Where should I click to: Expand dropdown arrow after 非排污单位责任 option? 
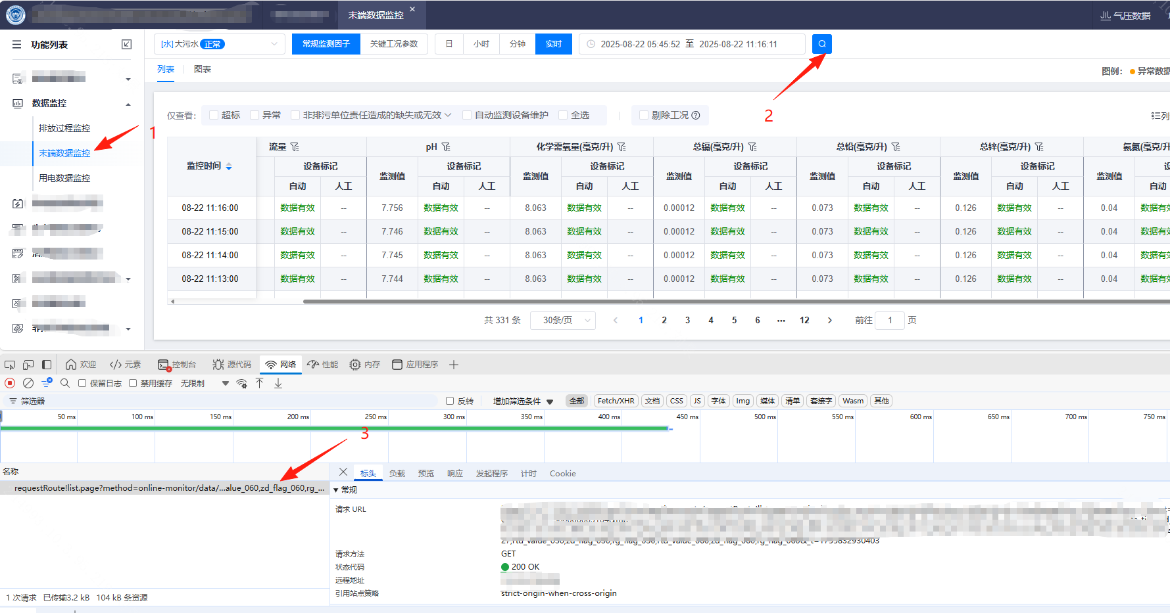click(448, 115)
